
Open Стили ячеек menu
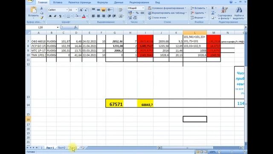pyautogui.click(x=158, y=18)
